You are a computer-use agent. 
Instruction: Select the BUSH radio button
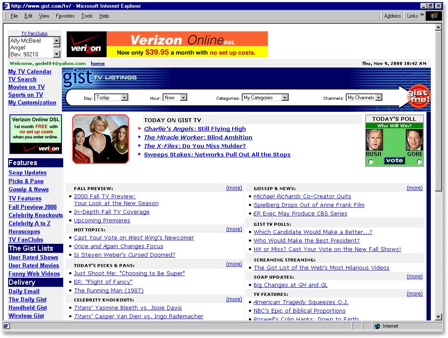pyautogui.click(x=371, y=162)
